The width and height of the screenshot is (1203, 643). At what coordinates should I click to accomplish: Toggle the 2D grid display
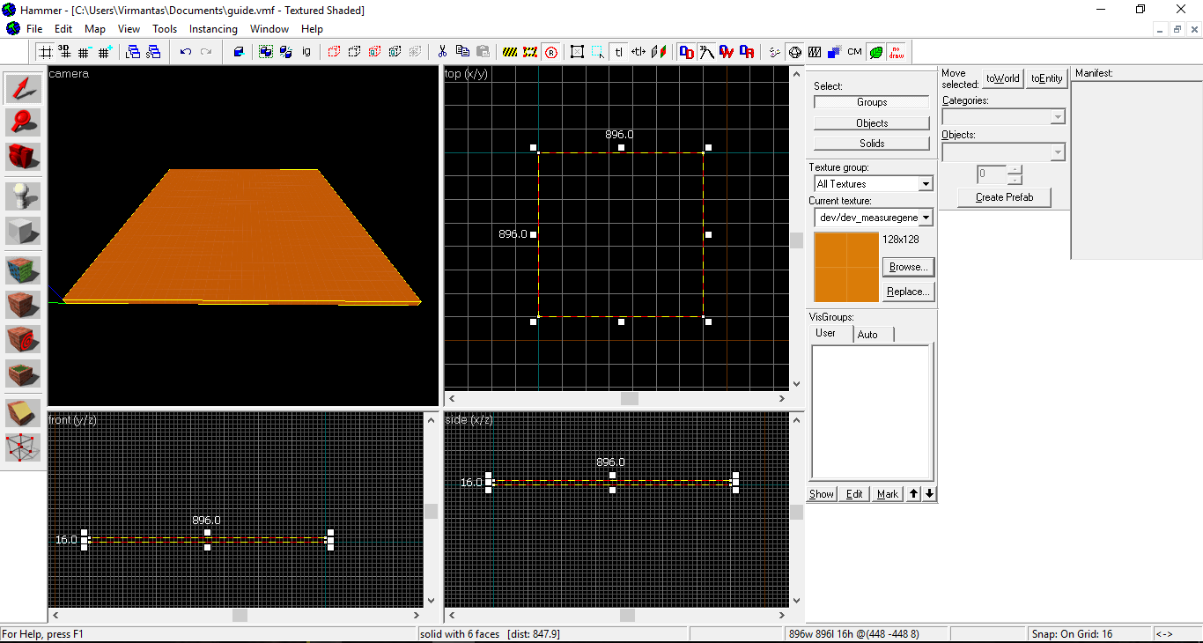(45, 52)
